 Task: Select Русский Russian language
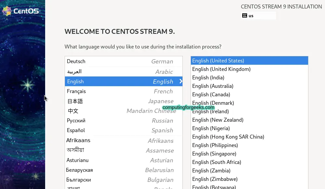click(x=124, y=121)
